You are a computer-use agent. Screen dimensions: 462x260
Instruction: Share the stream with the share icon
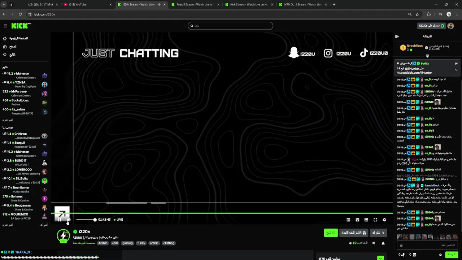click(x=373, y=243)
